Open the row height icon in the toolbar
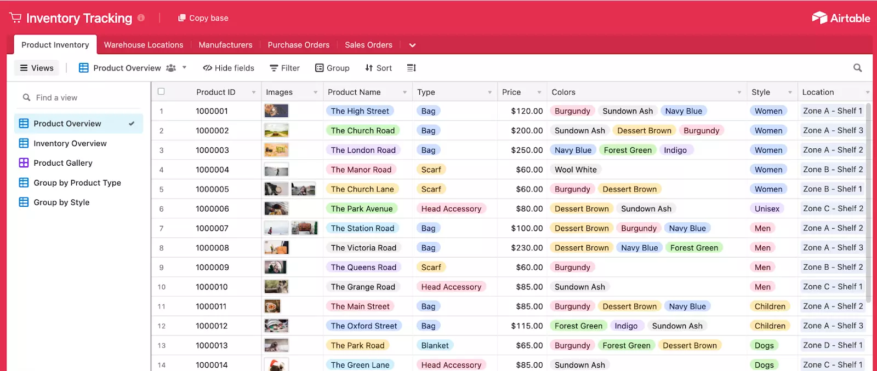This screenshot has height=371, width=877. [412, 68]
